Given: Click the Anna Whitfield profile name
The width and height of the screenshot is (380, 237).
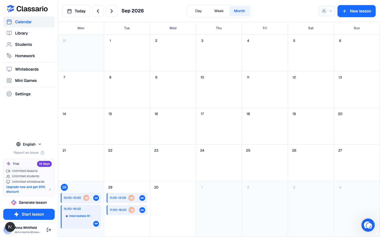Looking at the screenshot, I should (x=26, y=228).
